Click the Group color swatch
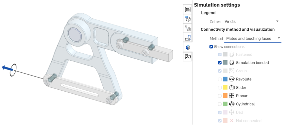 point(225,71)
